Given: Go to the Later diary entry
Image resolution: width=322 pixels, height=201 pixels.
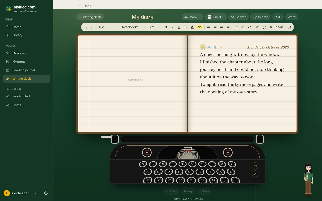Looking at the screenshot, I should pos(204,191).
